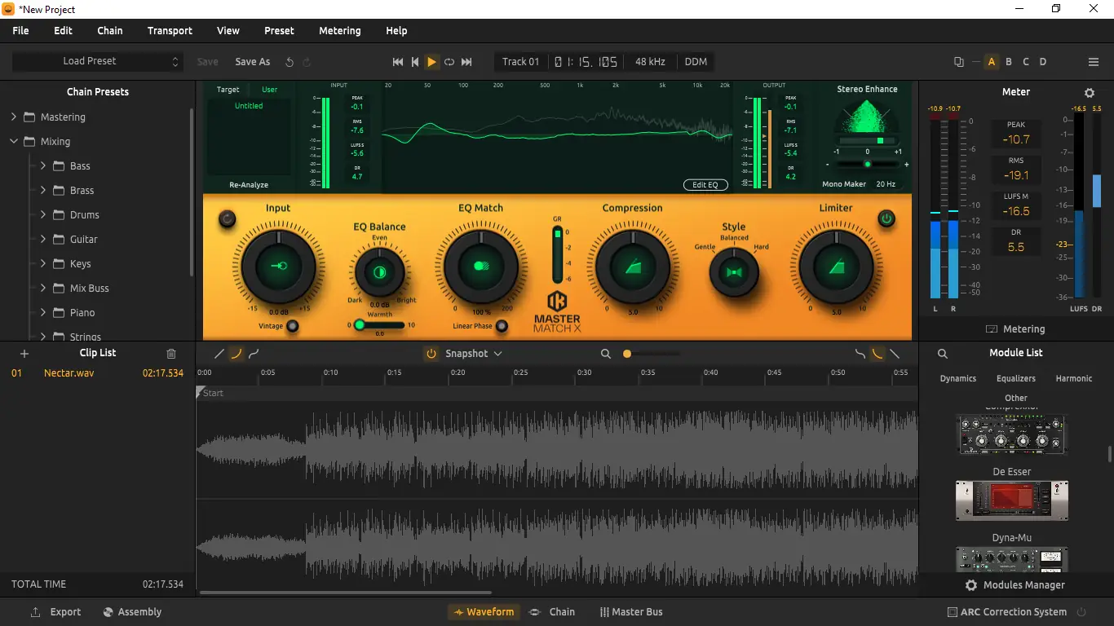1114x626 pixels.
Task: Click the redo arrow icon
Action: tap(307, 62)
